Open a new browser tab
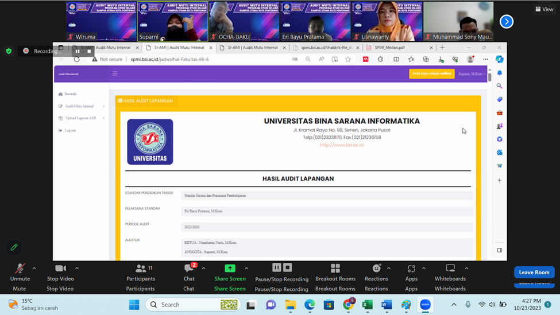 coord(442,48)
